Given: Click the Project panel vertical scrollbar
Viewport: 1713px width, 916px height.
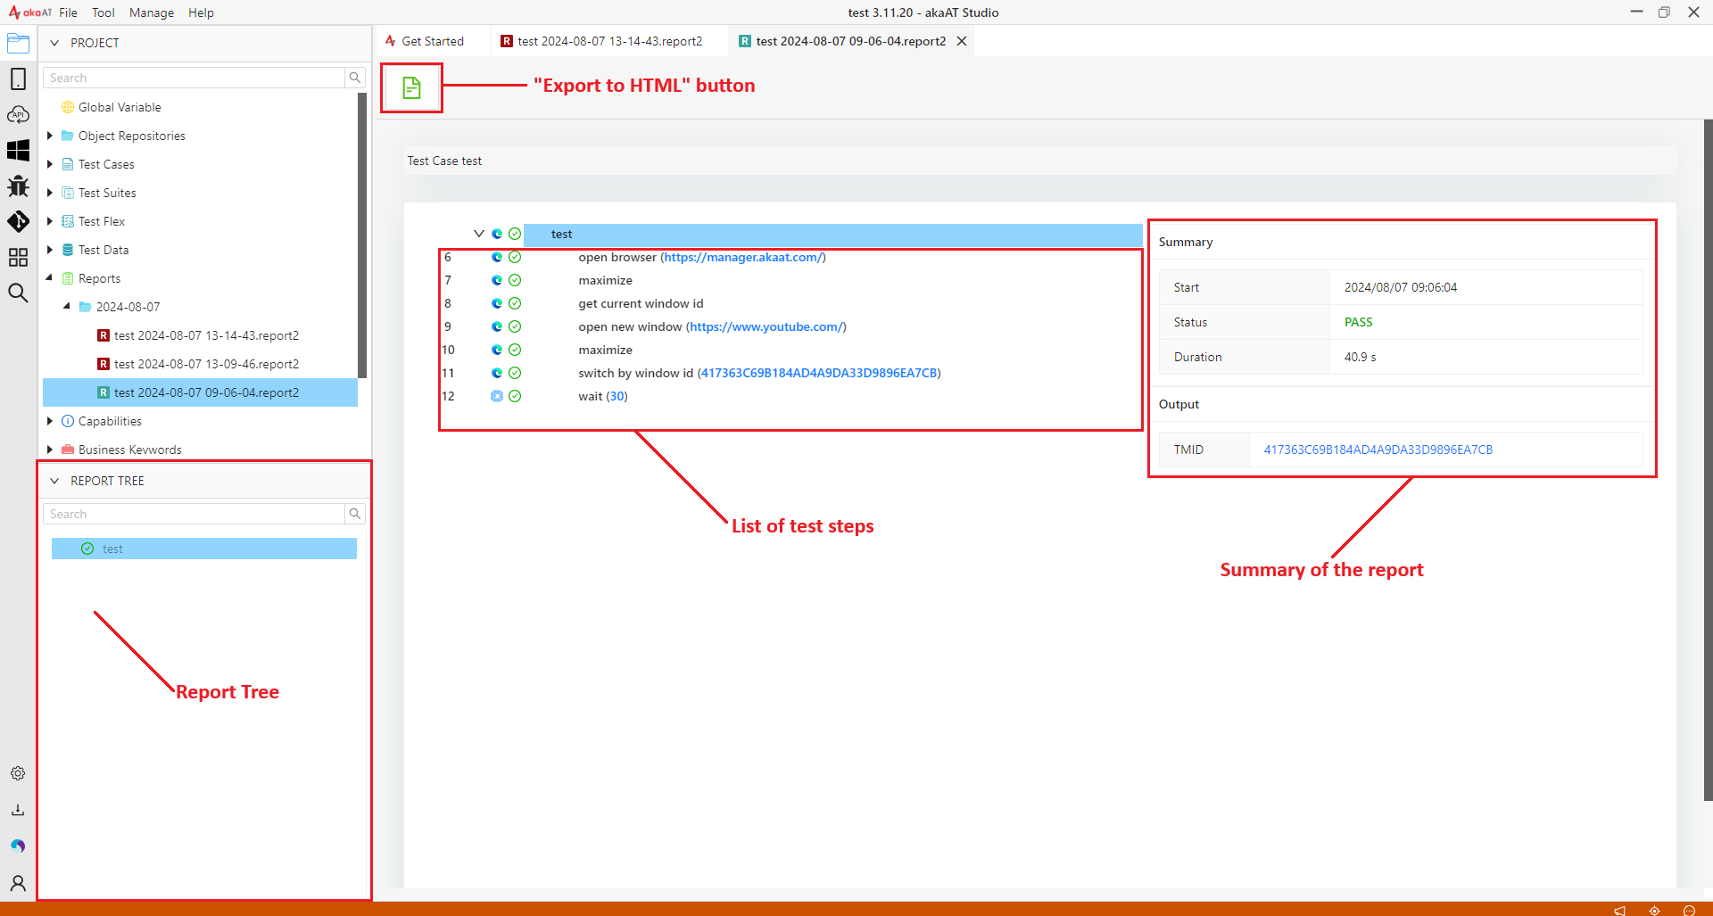Looking at the screenshot, I should 362,235.
